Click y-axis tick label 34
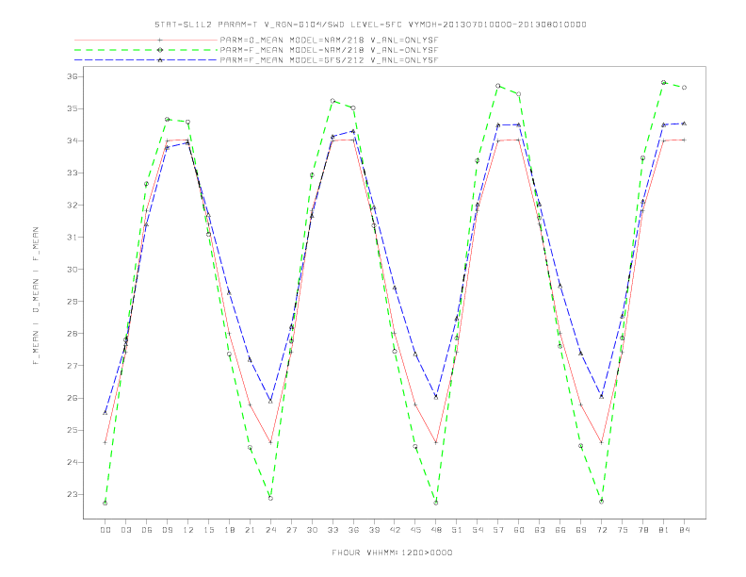Image resolution: width=746 pixels, height=577 pixels. (72, 140)
